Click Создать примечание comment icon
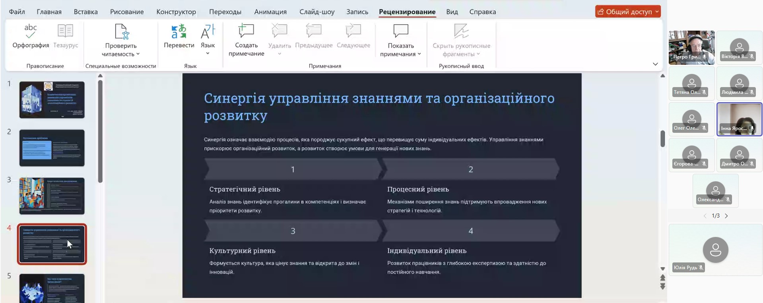 pyautogui.click(x=246, y=31)
